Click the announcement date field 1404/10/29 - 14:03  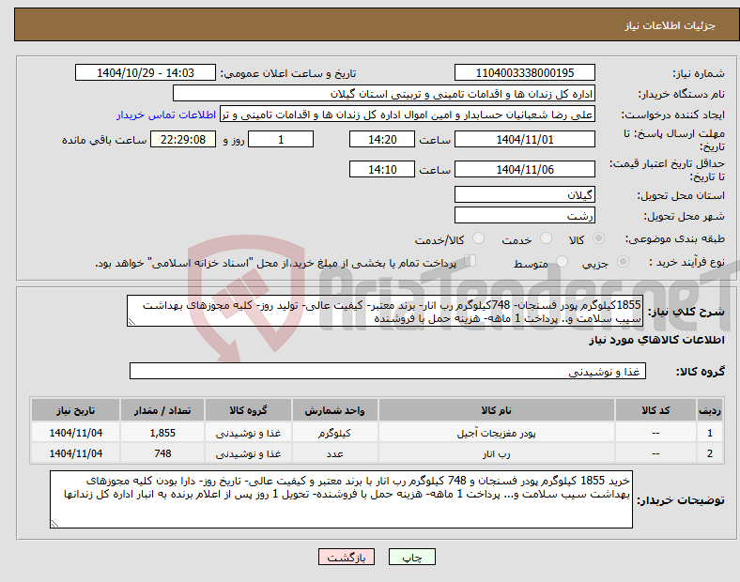pyautogui.click(x=146, y=73)
